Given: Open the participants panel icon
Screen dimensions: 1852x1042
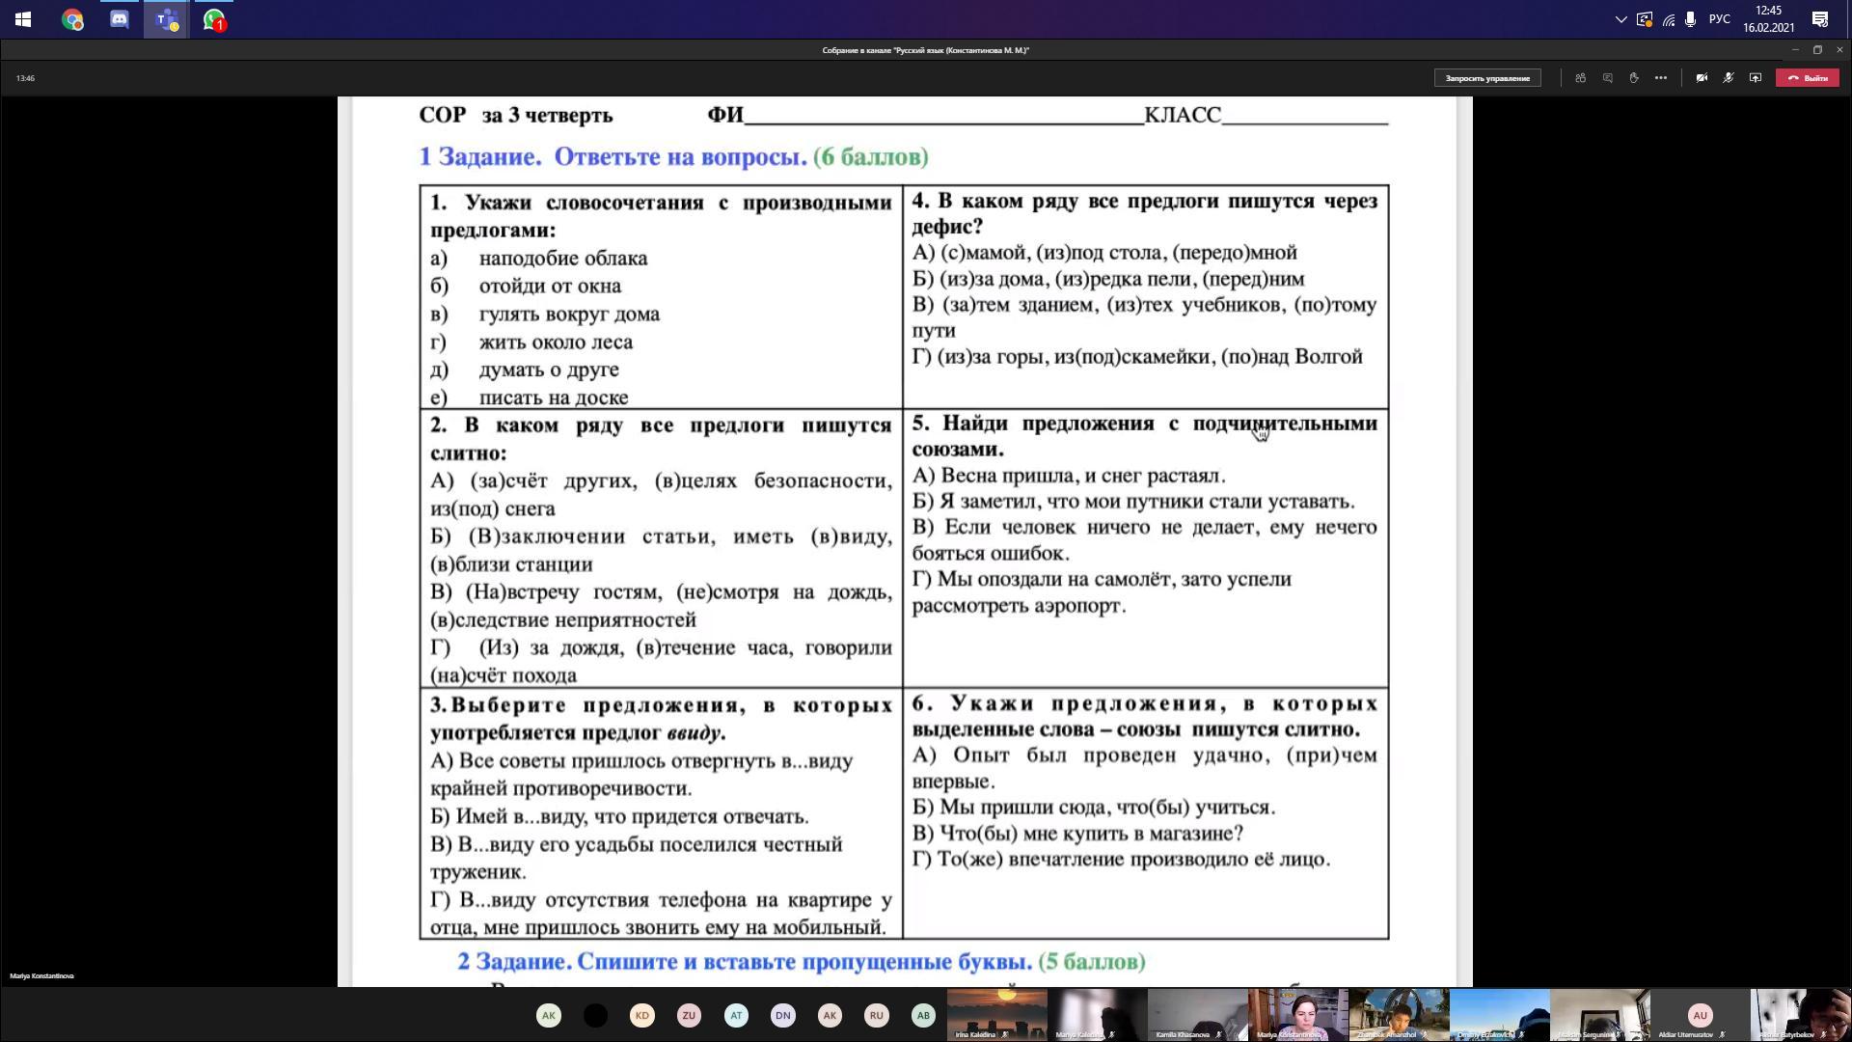Looking at the screenshot, I should 1580,78.
